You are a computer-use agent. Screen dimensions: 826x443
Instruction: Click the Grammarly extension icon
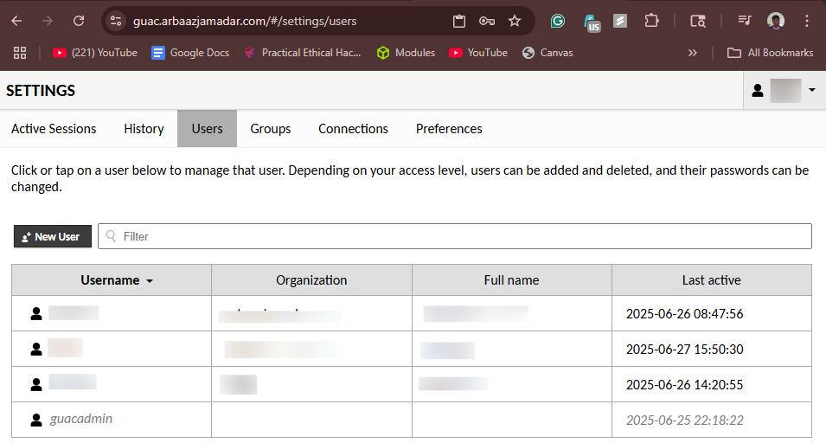coord(558,21)
